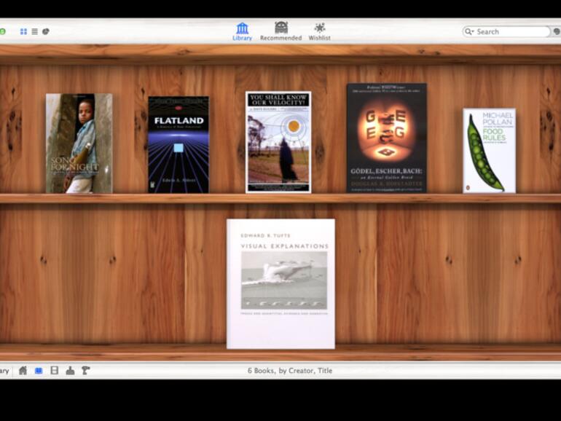This screenshot has width=561, height=421.
Task: Click the chart view icon
Action: click(x=46, y=32)
